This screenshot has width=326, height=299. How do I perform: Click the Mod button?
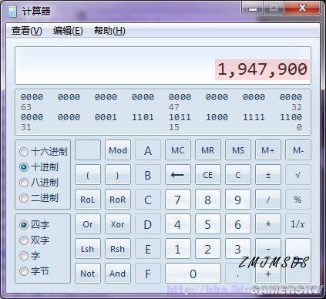pos(118,150)
